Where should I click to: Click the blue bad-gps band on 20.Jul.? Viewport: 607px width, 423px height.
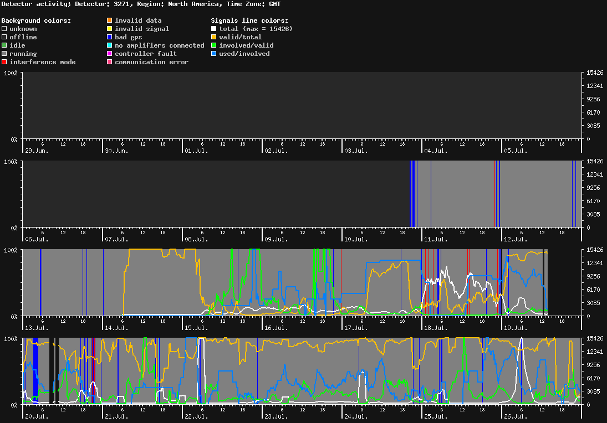click(x=35, y=371)
